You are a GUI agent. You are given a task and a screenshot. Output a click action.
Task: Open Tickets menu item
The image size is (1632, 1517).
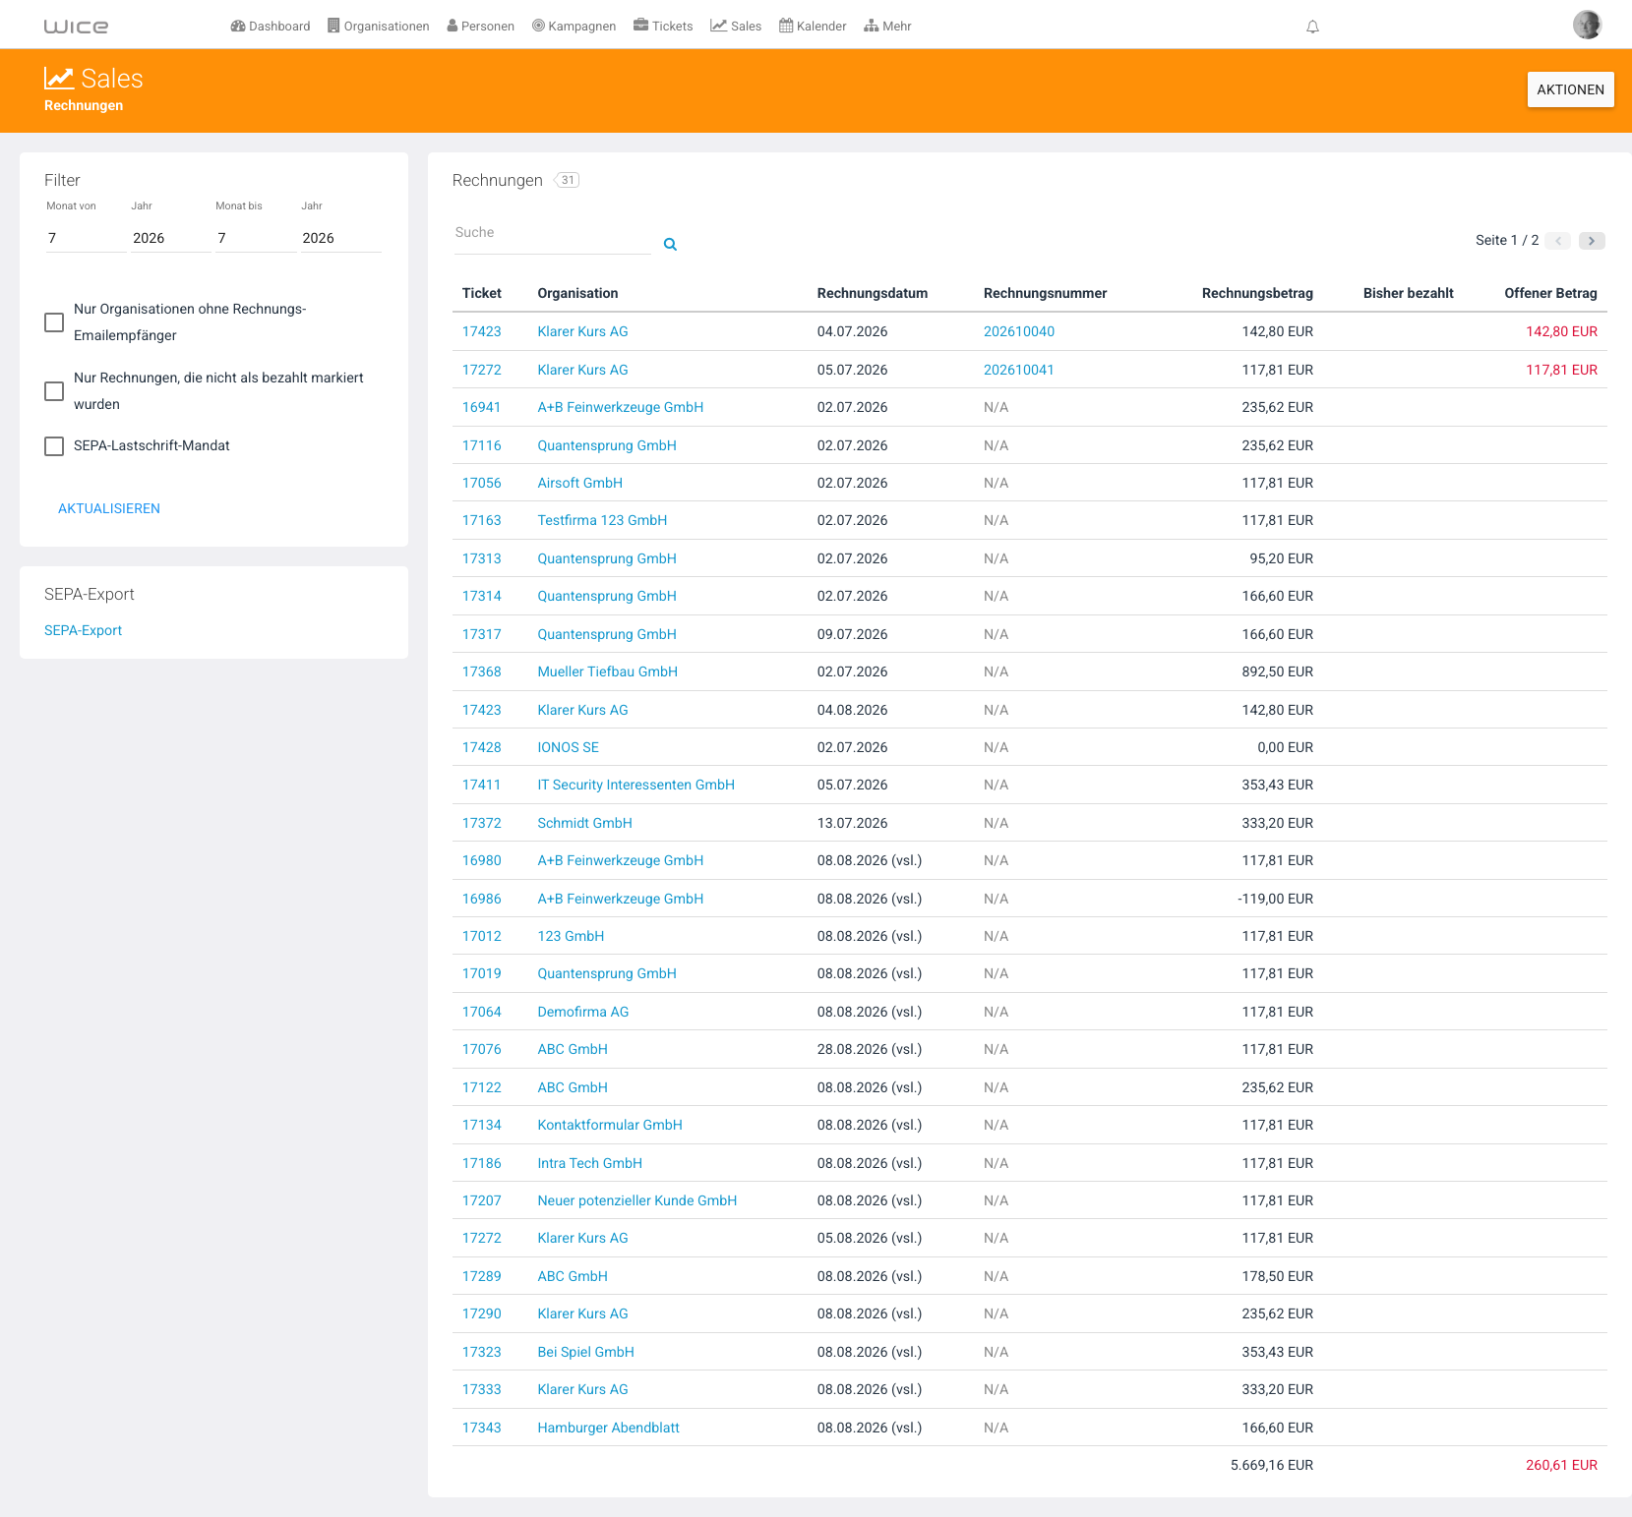pyautogui.click(x=663, y=27)
